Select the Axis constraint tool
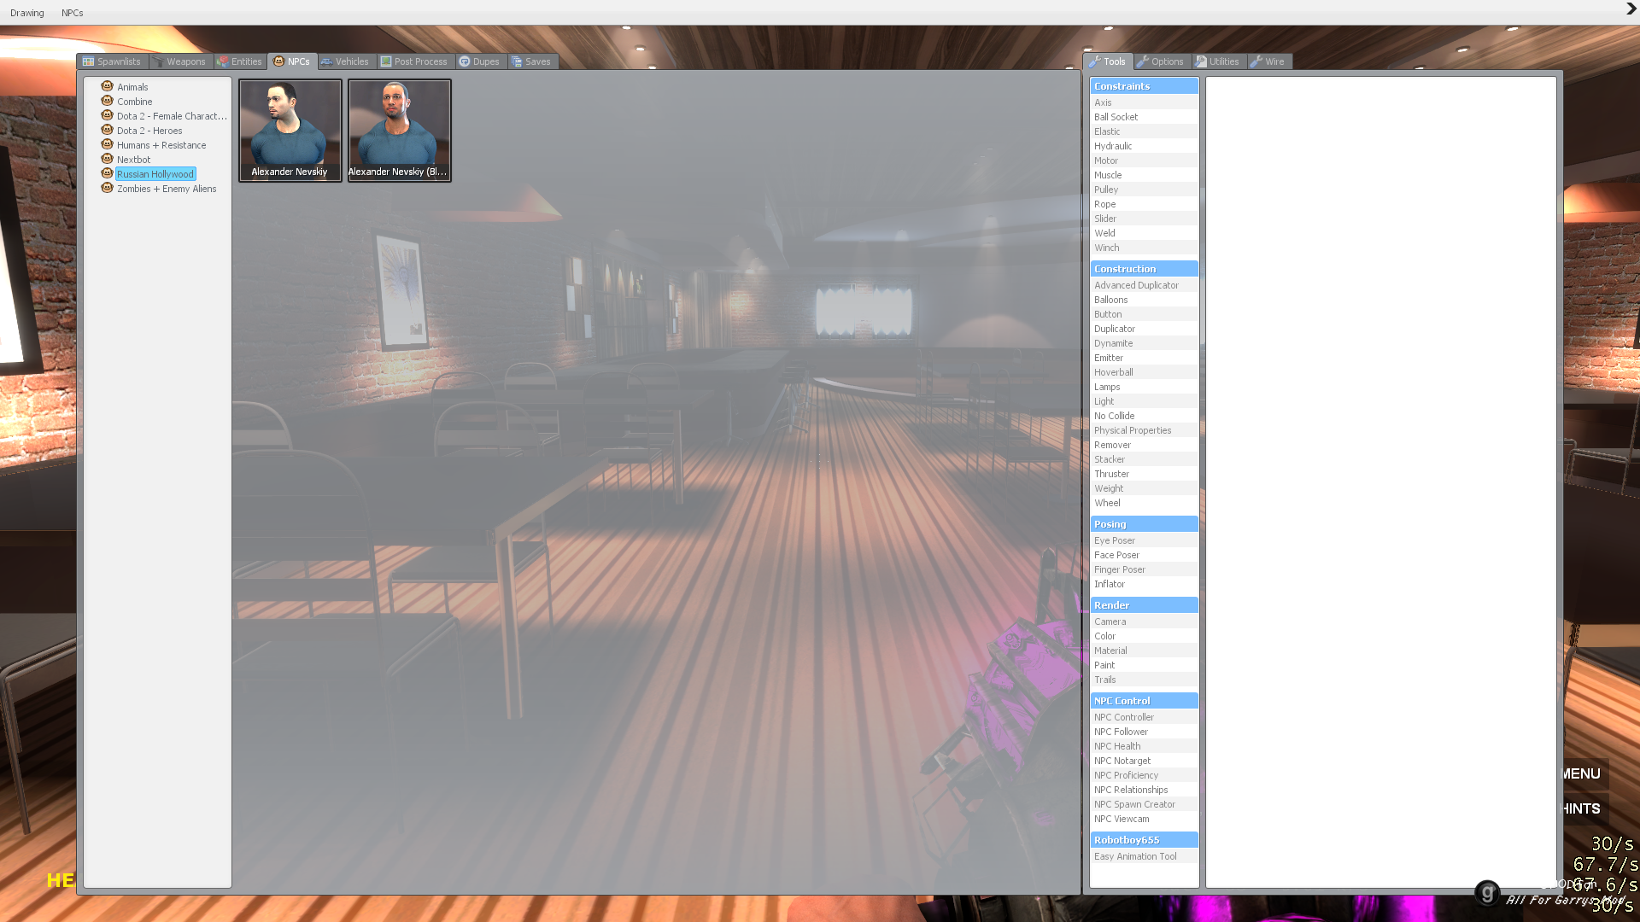 (x=1144, y=102)
